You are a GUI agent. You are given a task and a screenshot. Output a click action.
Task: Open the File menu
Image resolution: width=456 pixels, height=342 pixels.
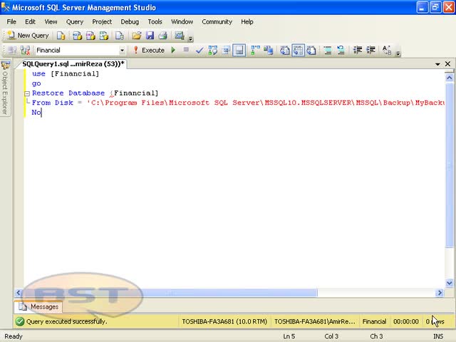coord(11,22)
